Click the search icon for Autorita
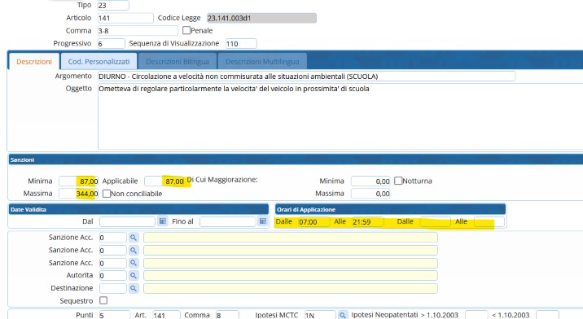Screen dimensions: 583x319 tap(134, 276)
